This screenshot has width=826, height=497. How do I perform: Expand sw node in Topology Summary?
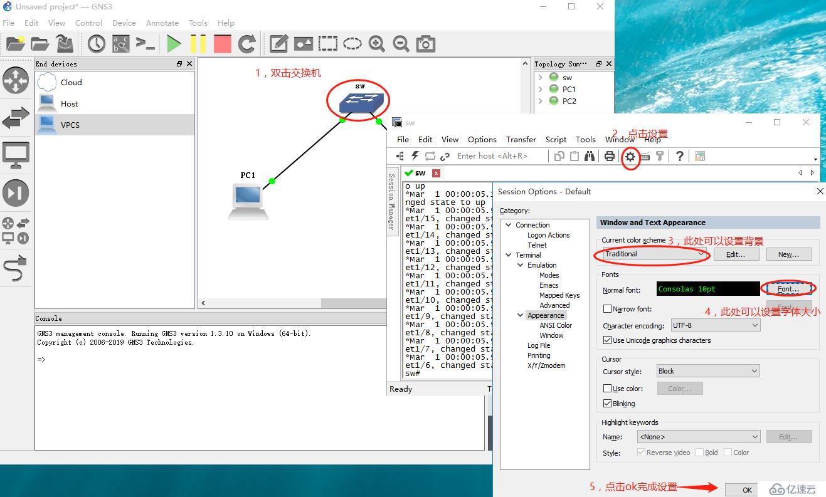click(x=540, y=77)
